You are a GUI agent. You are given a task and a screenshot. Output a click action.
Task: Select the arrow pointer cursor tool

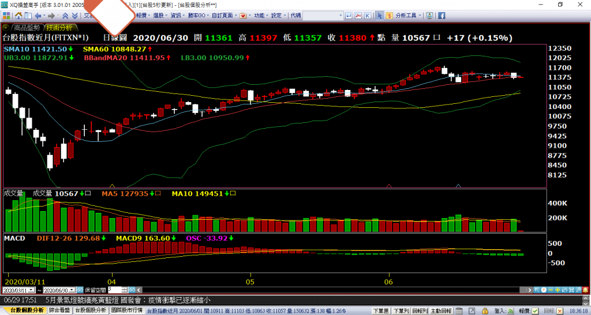coord(379,16)
